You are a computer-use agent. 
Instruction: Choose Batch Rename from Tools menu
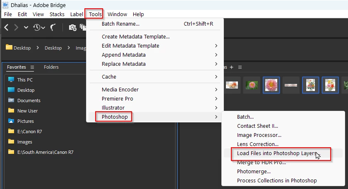coord(155,24)
